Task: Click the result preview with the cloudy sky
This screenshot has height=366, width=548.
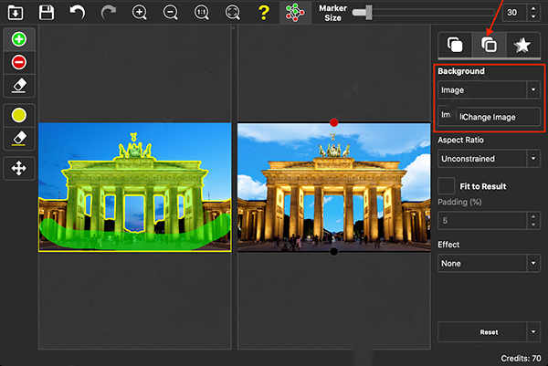Action: pyautogui.click(x=334, y=187)
